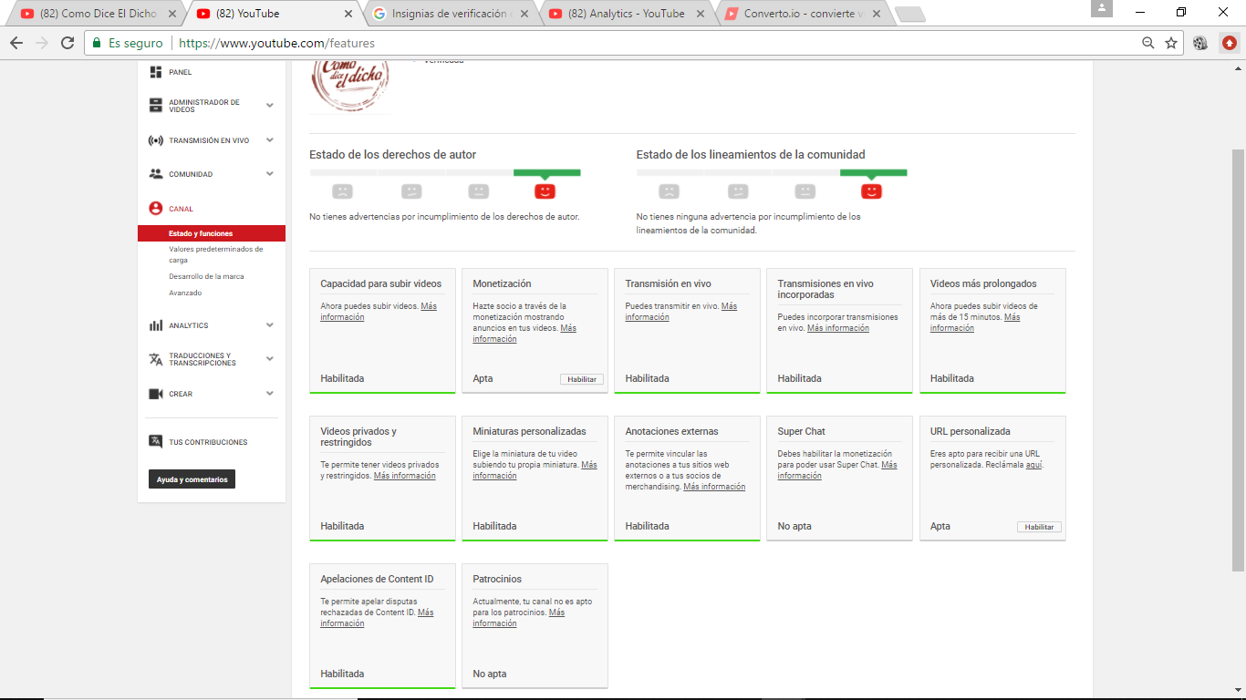This screenshot has width=1246, height=700.
Task: Click Habilitar on the Monetización card
Action: pyautogui.click(x=582, y=379)
